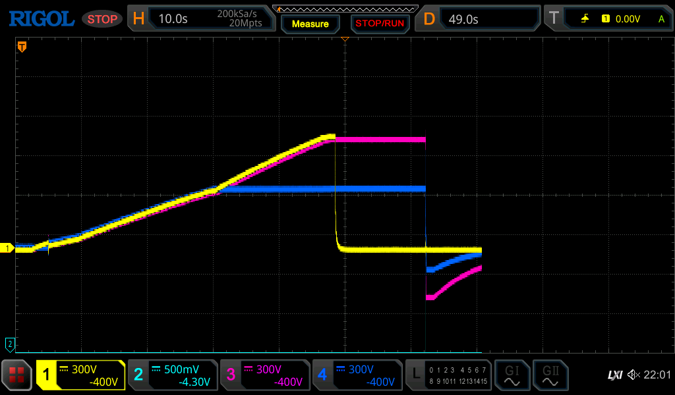Click the muted speaker sound icon

click(633, 375)
